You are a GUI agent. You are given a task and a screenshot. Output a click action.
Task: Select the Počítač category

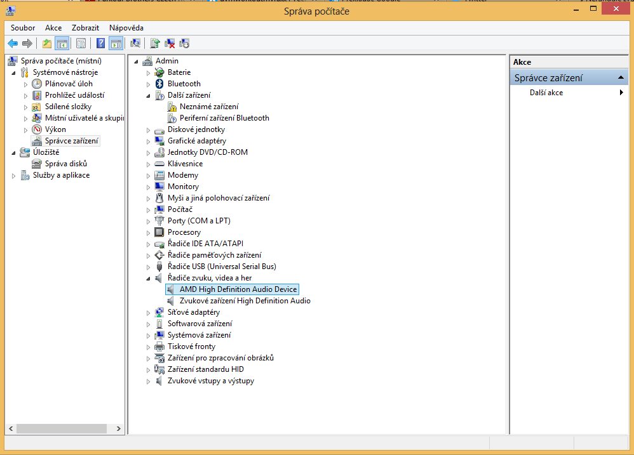[180, 209]
